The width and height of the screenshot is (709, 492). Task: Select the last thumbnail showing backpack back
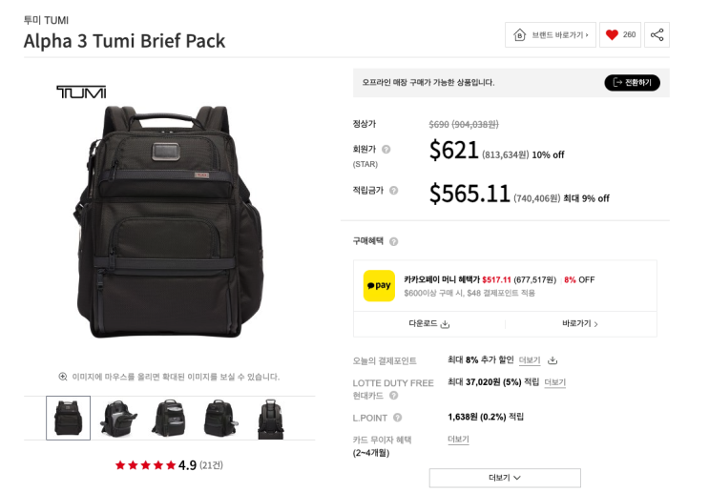(x=270, y=418)
